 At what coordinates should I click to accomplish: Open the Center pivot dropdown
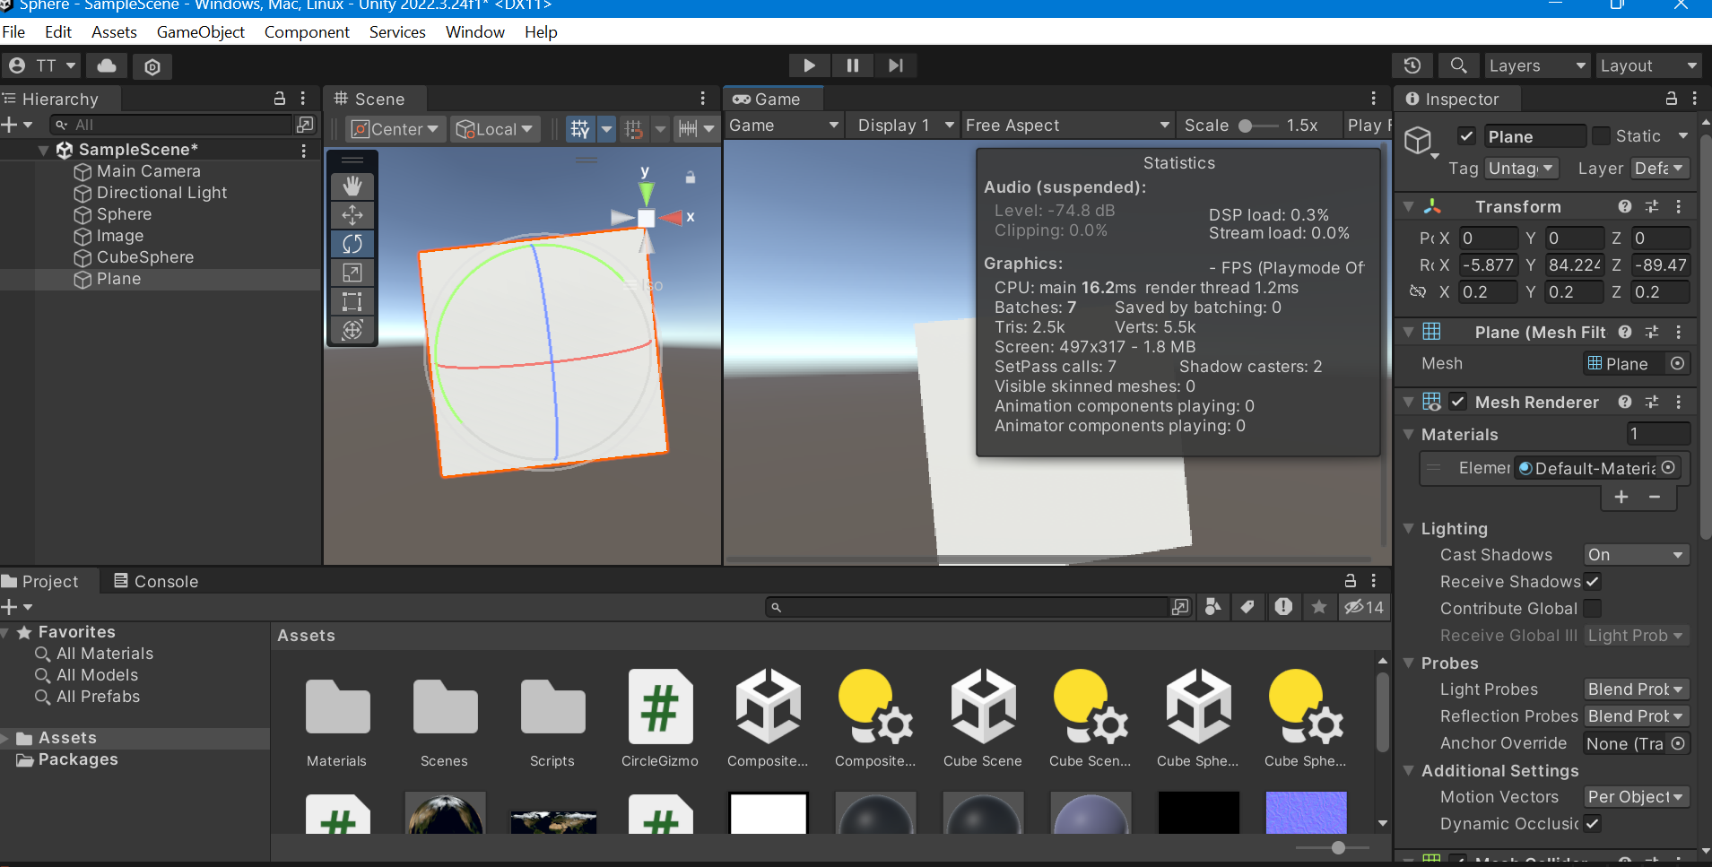(x=395, y=129)
